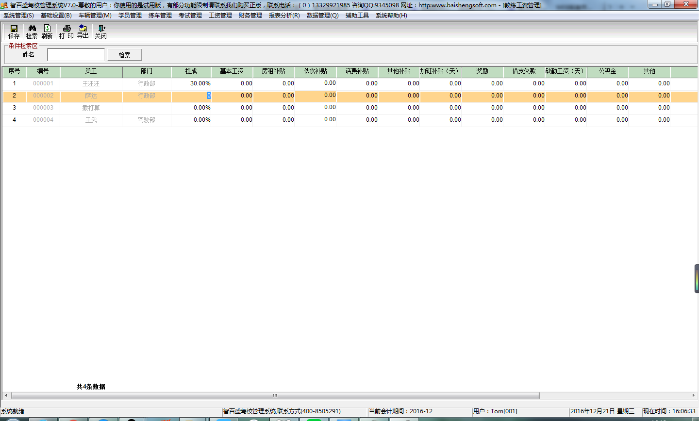The width and height of the screenshot is (699, 421).
Task: Click the editing 提成 cell in row 2
Action: (191, 96)
